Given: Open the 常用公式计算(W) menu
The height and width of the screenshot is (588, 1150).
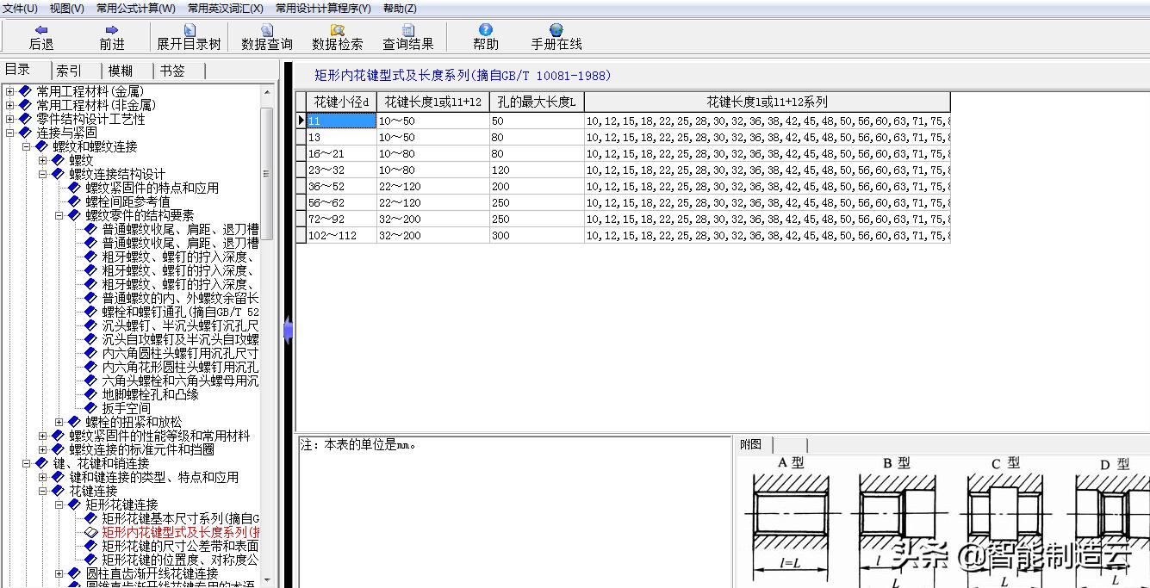Looking at the screenshot, I should [135, 8].
